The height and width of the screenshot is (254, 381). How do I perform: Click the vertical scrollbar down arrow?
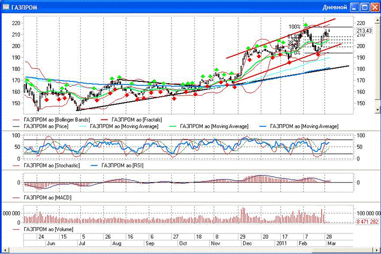(x=377, y=109)
